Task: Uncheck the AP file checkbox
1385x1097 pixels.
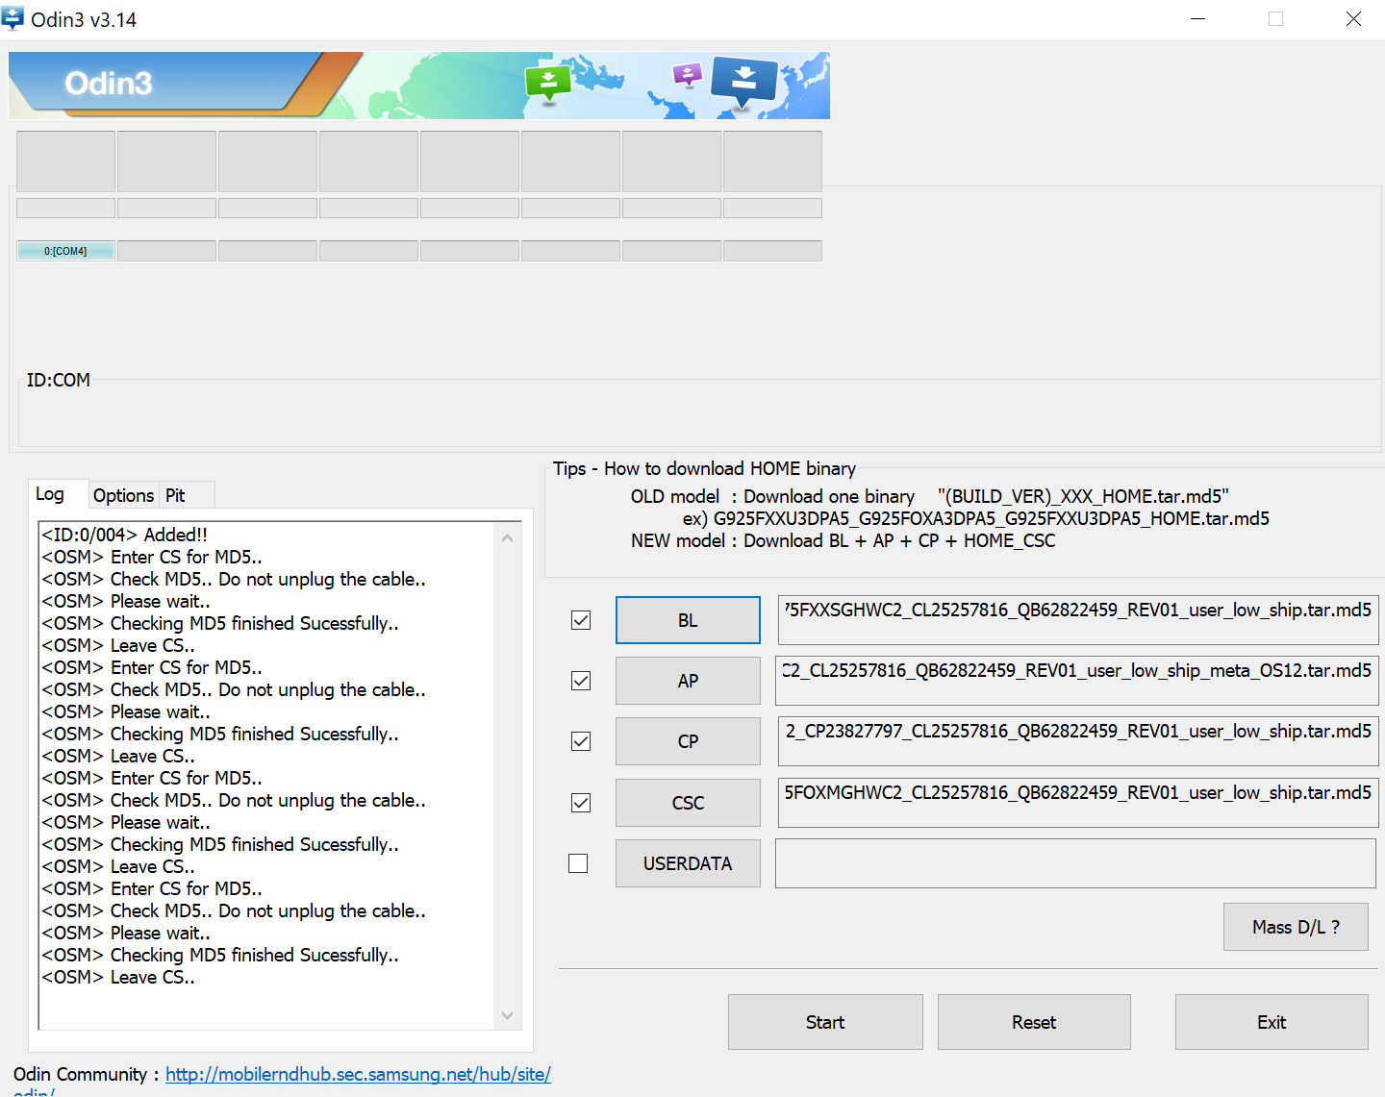Action: click(x=581, y=681)
